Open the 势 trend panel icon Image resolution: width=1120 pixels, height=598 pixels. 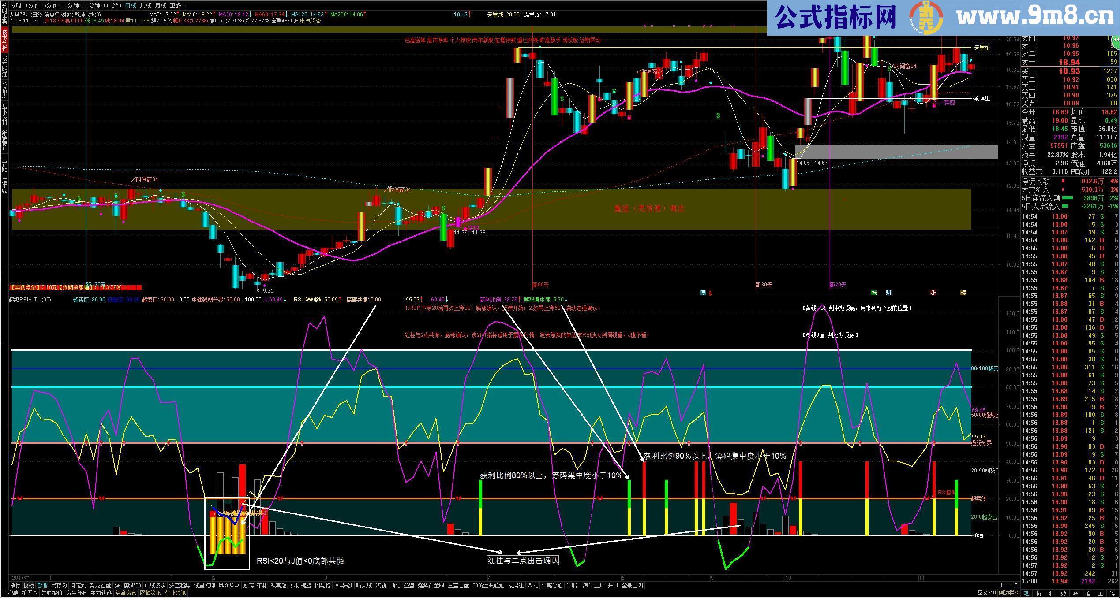click(x=1063, y=593)
